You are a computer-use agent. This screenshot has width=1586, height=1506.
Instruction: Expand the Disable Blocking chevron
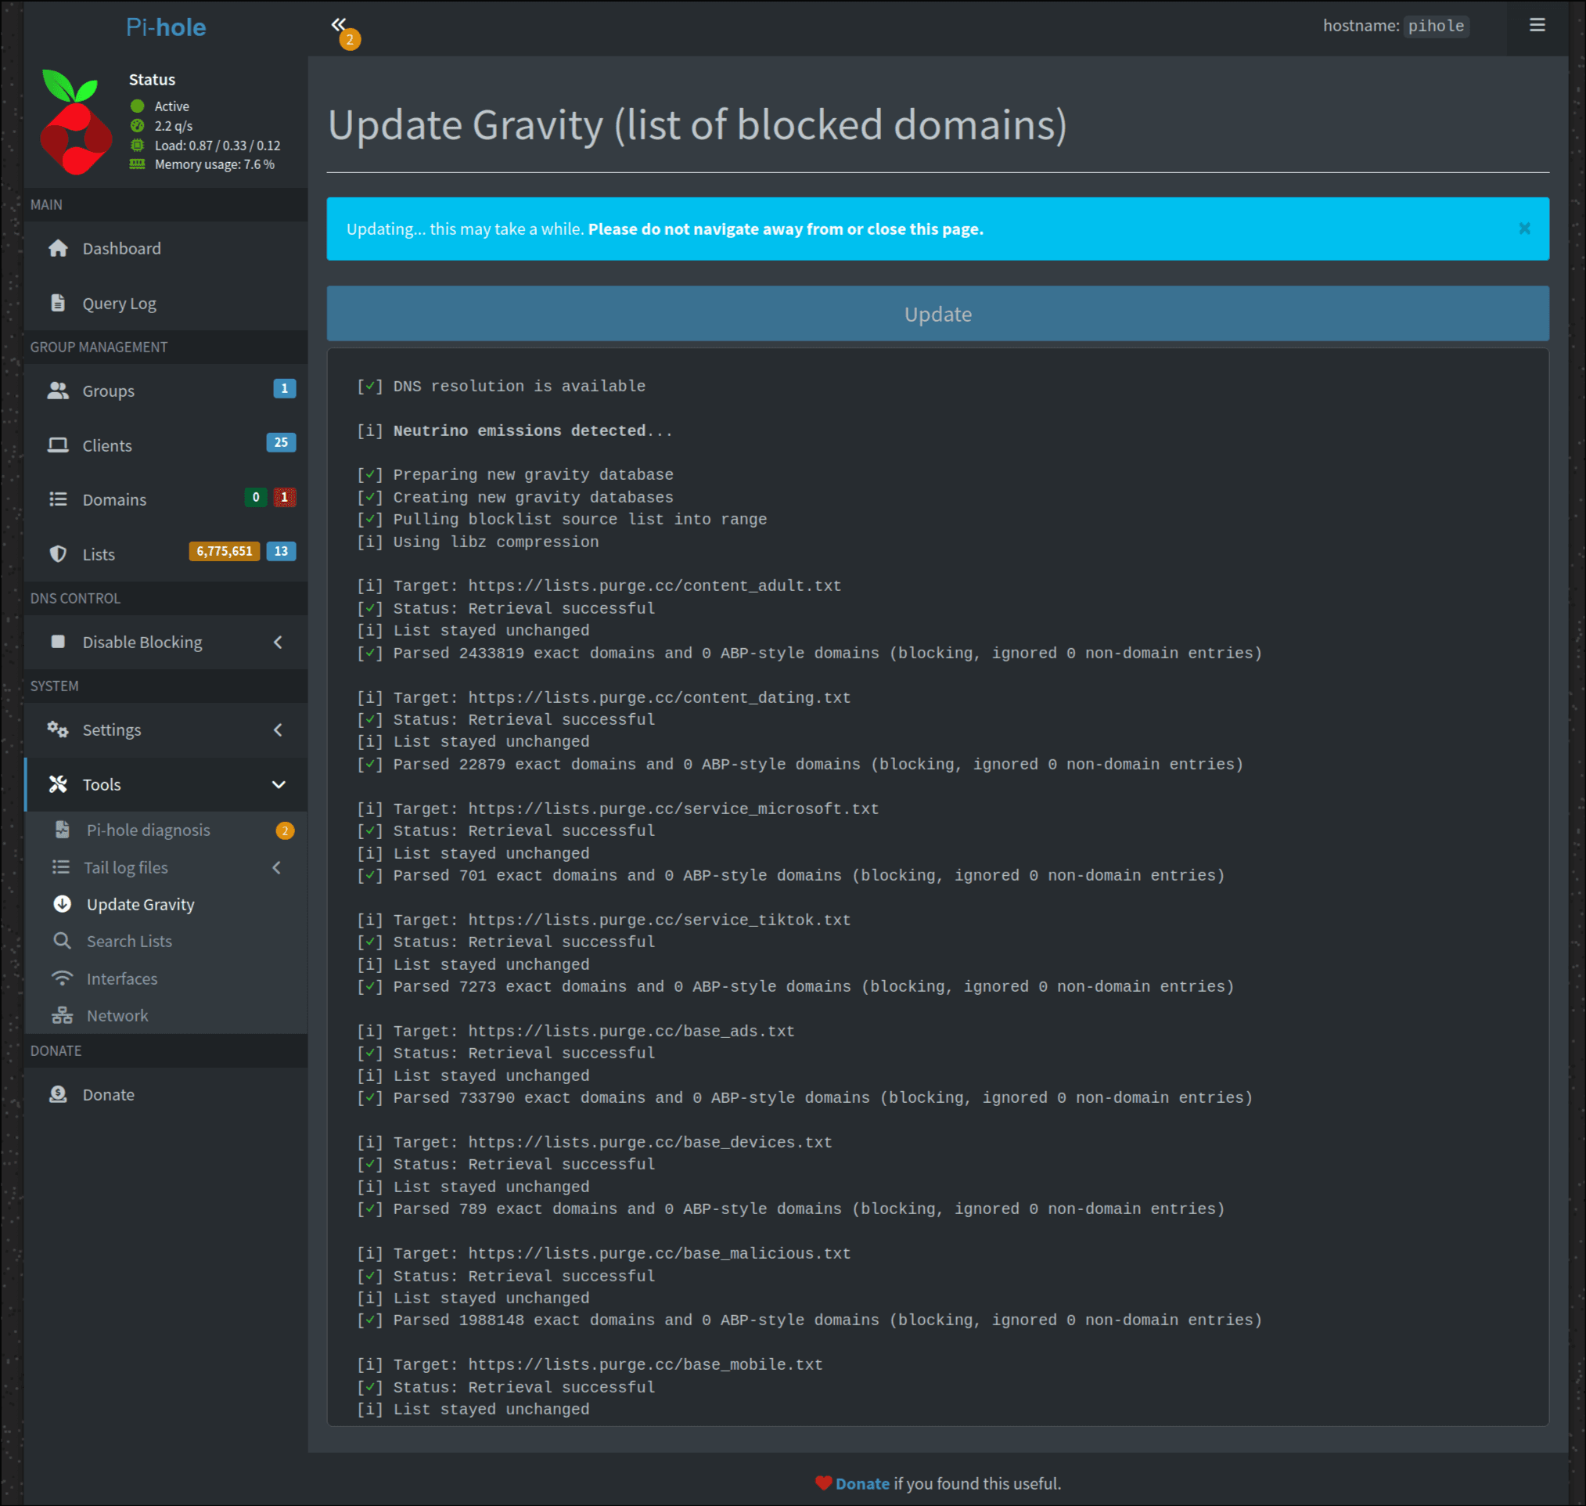278,642
